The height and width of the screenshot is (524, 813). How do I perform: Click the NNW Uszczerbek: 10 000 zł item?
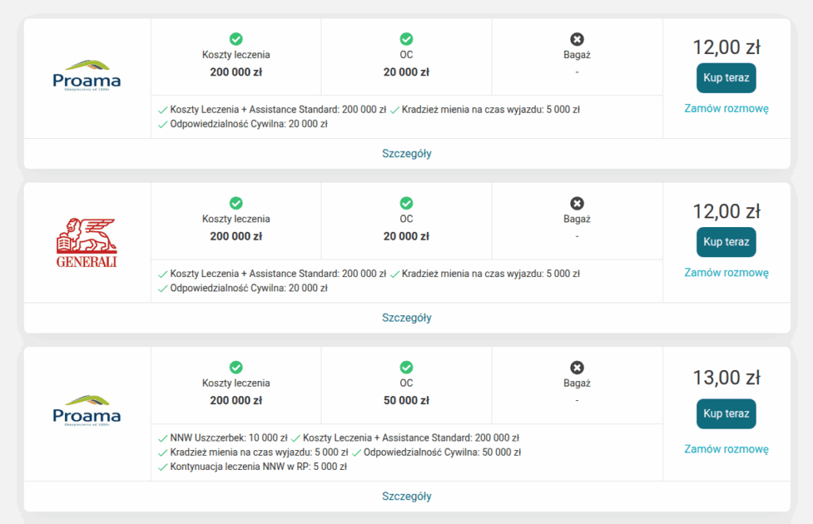pos(223,438)
